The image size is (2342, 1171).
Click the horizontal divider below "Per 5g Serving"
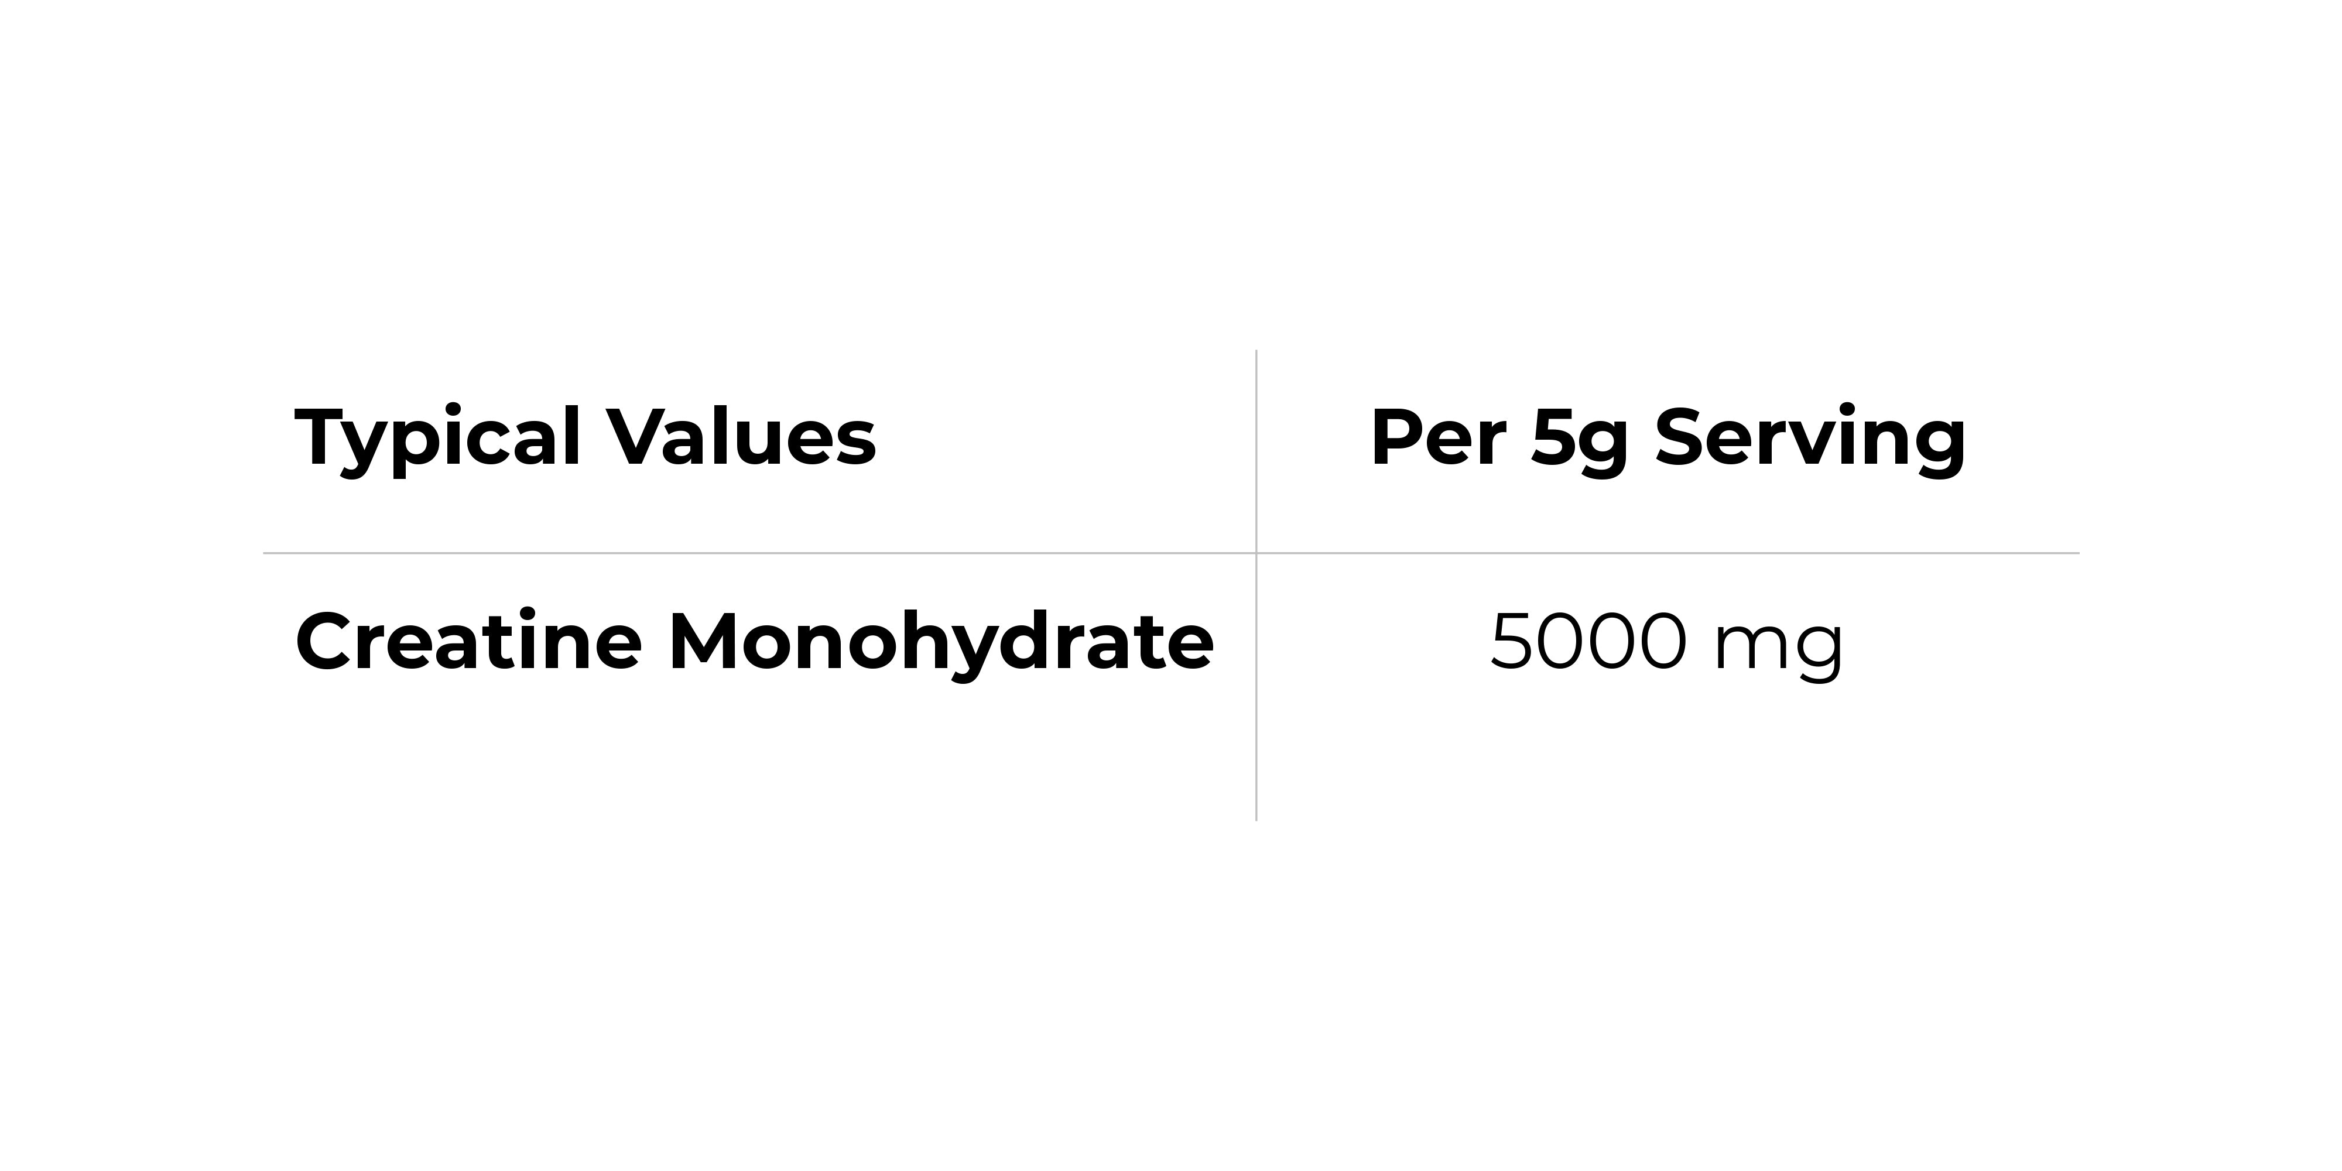[1668, 553]
